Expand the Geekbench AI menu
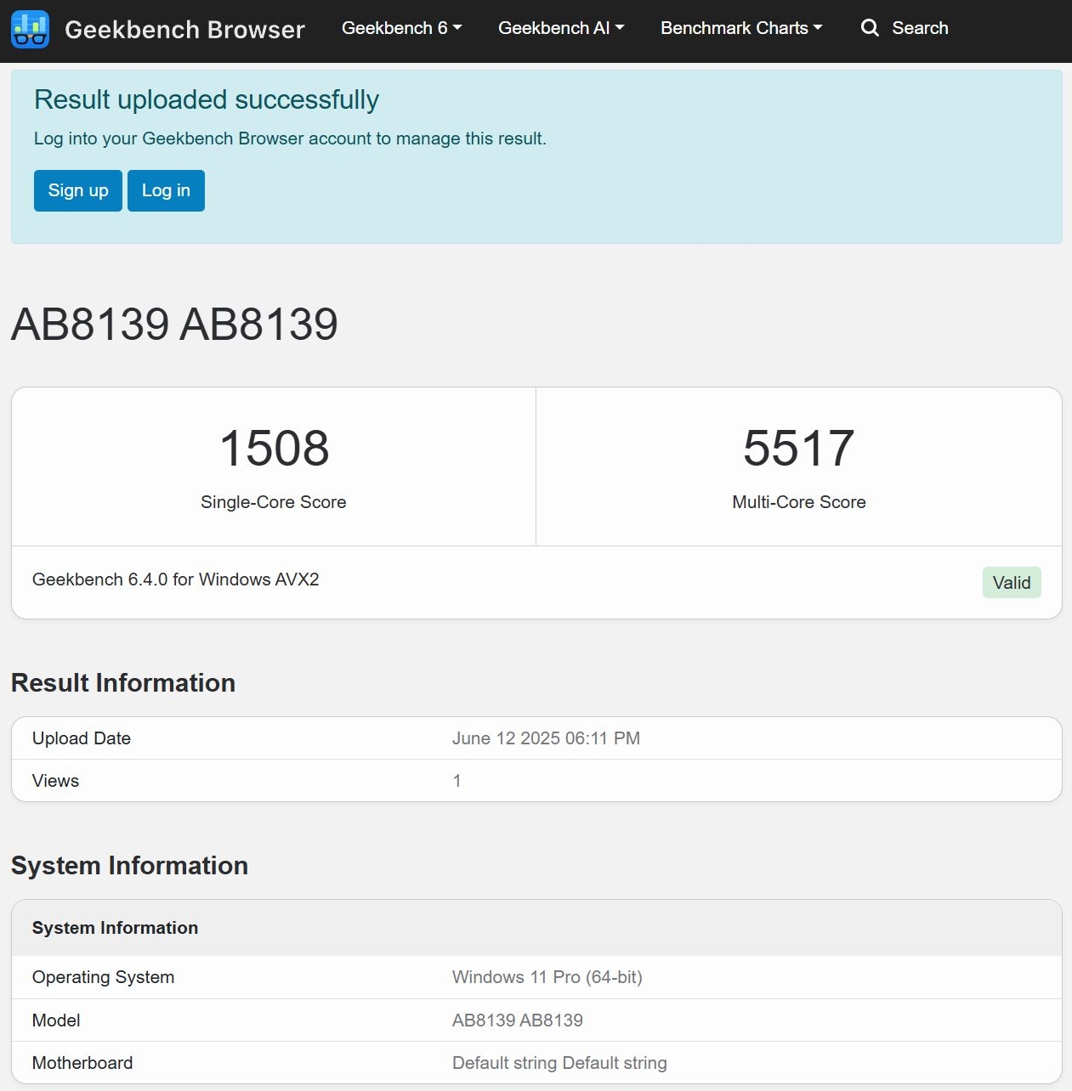Viewport: 1072px width, 1091px height. (x=561, y=28)
